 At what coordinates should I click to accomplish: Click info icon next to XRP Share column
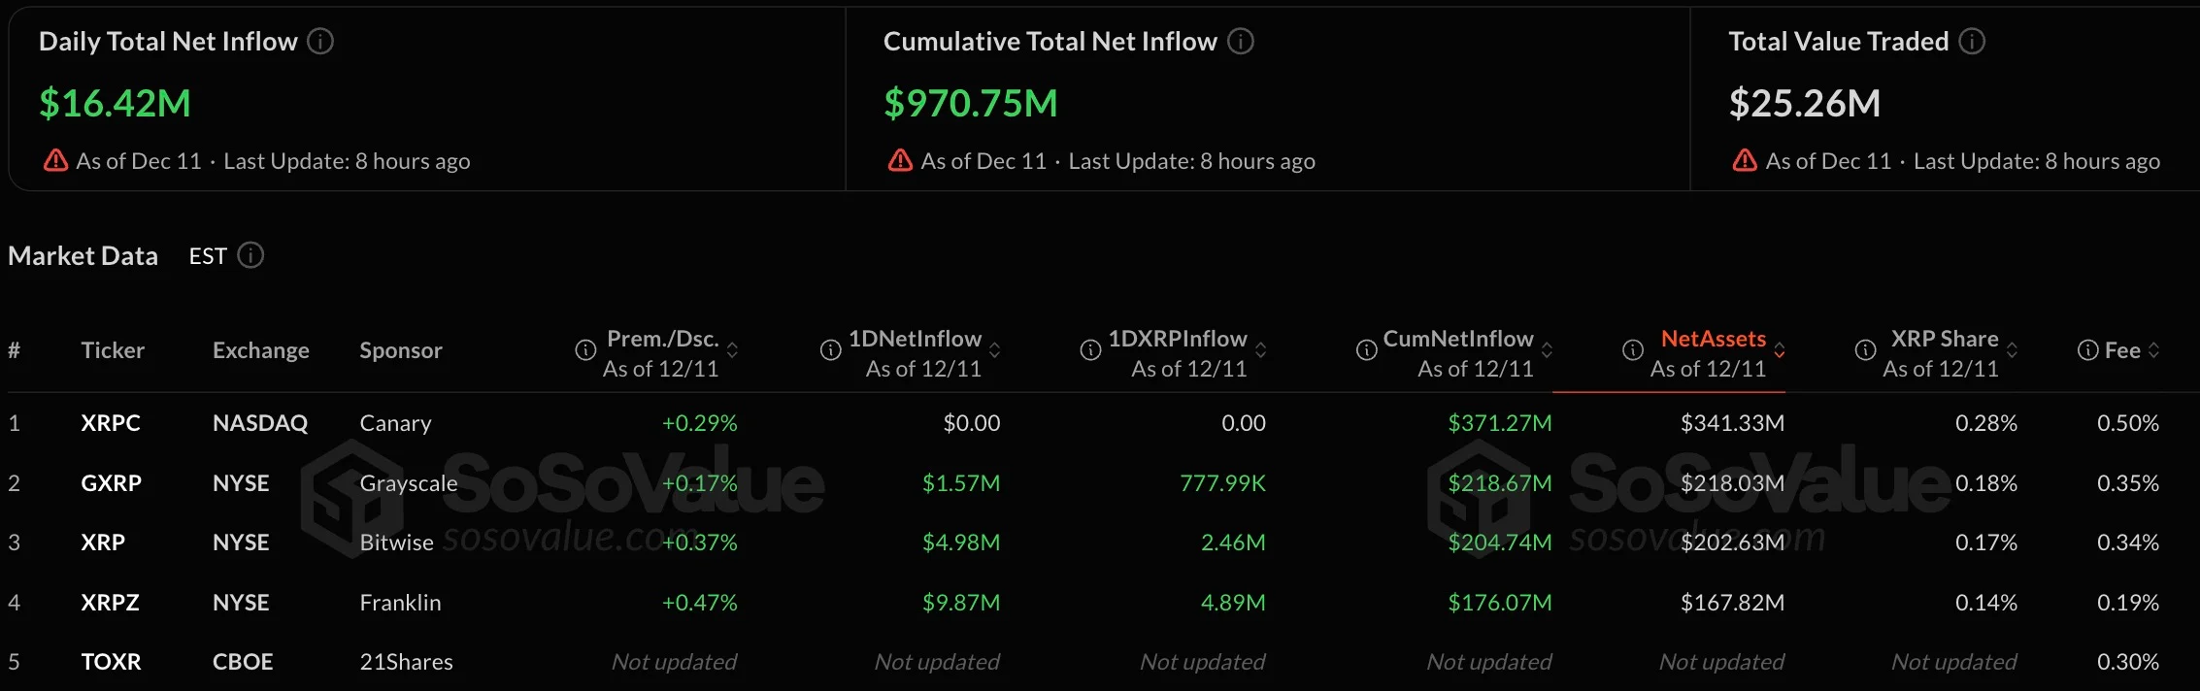[x=1865, y=350]
